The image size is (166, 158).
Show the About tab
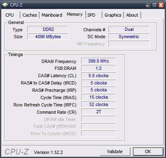[132, 15]
